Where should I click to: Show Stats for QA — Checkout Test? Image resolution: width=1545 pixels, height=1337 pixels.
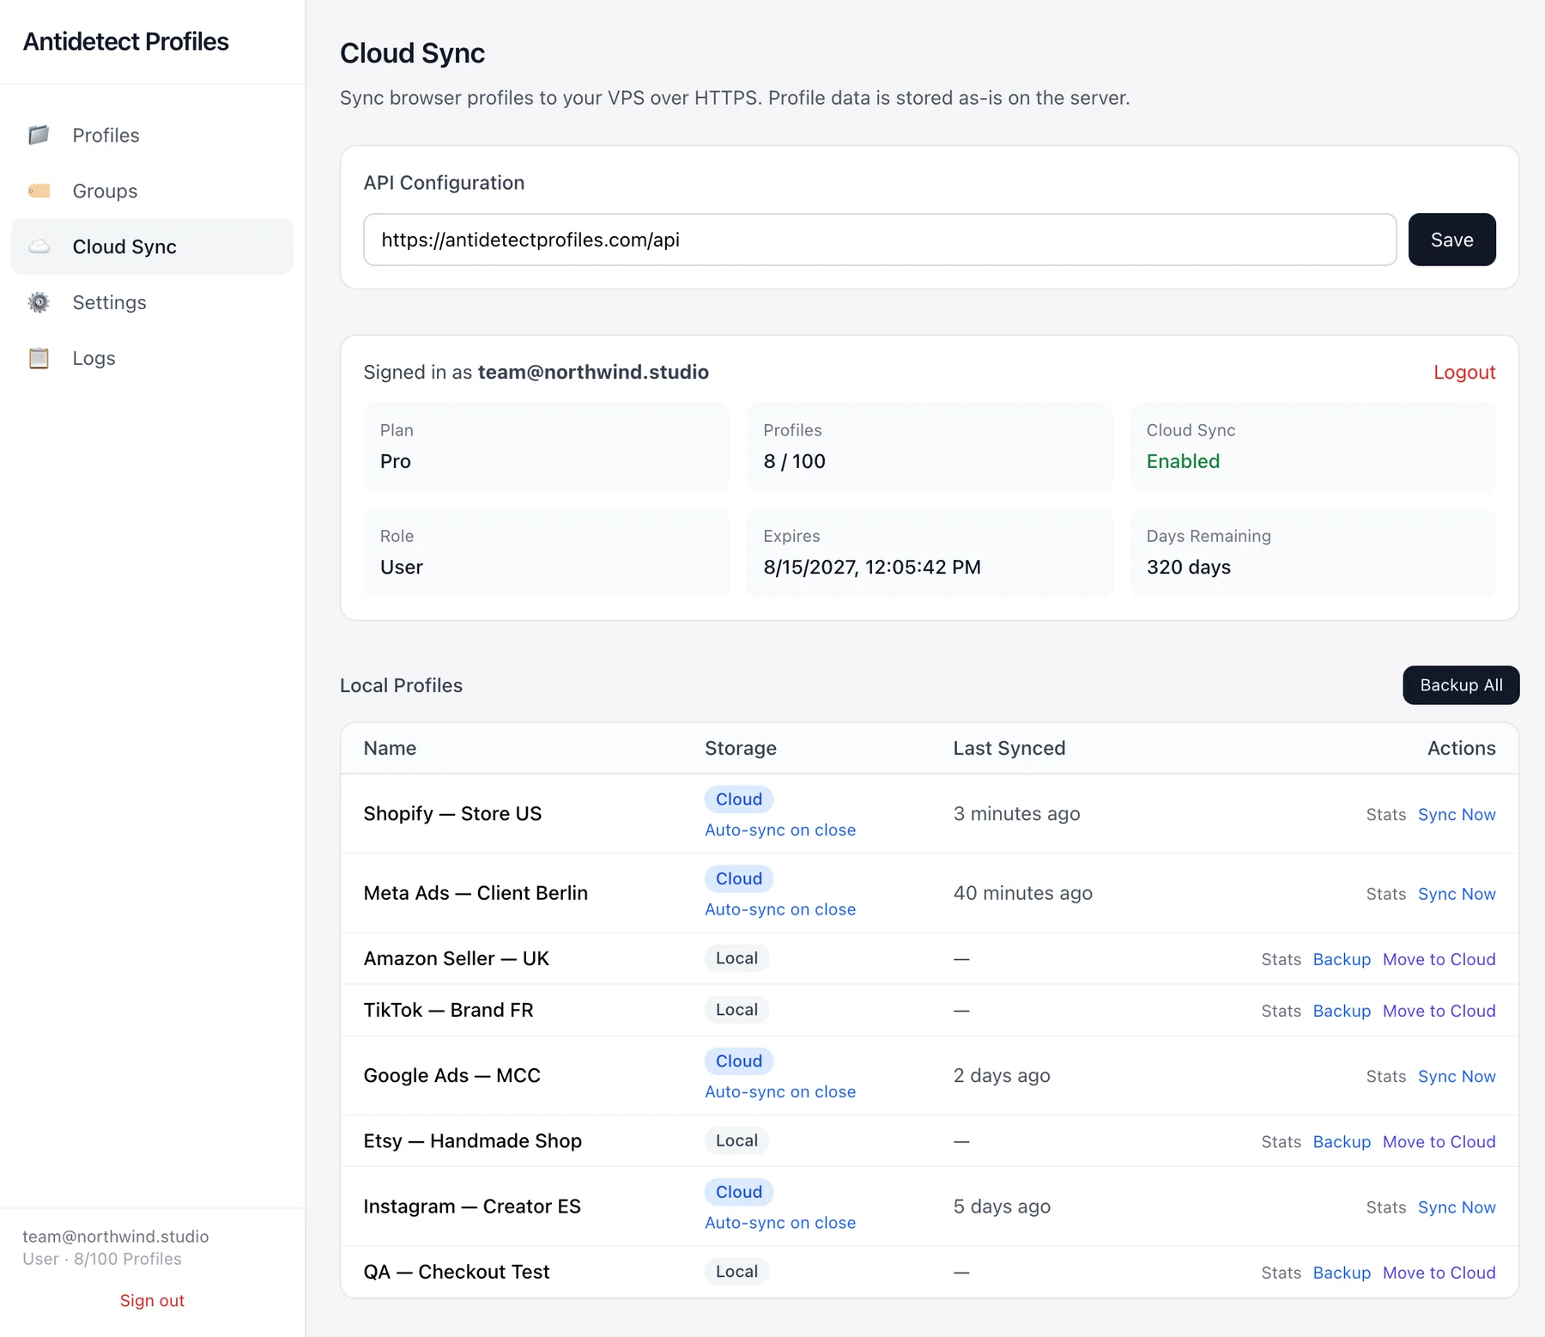[1281, 1273]
